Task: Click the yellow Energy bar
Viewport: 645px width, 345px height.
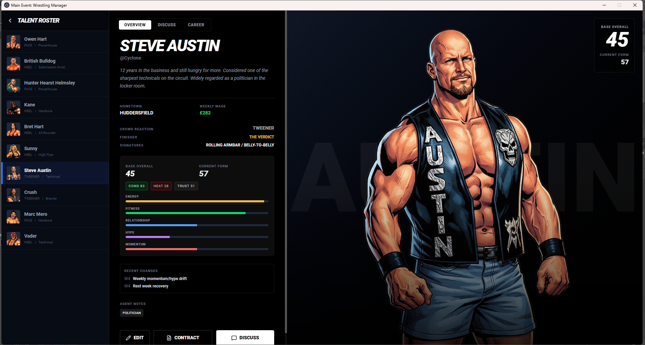Action: tap(197, 201)
